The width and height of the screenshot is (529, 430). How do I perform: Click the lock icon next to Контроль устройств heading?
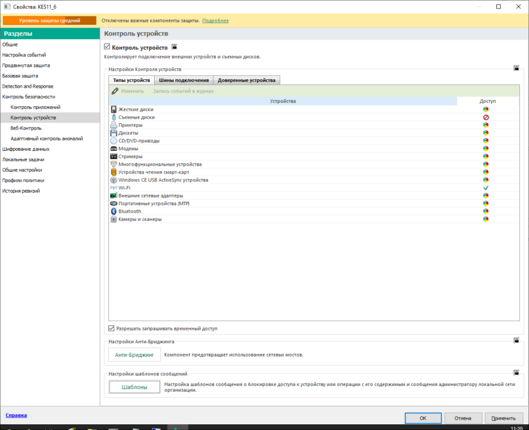tap(174, 47)
